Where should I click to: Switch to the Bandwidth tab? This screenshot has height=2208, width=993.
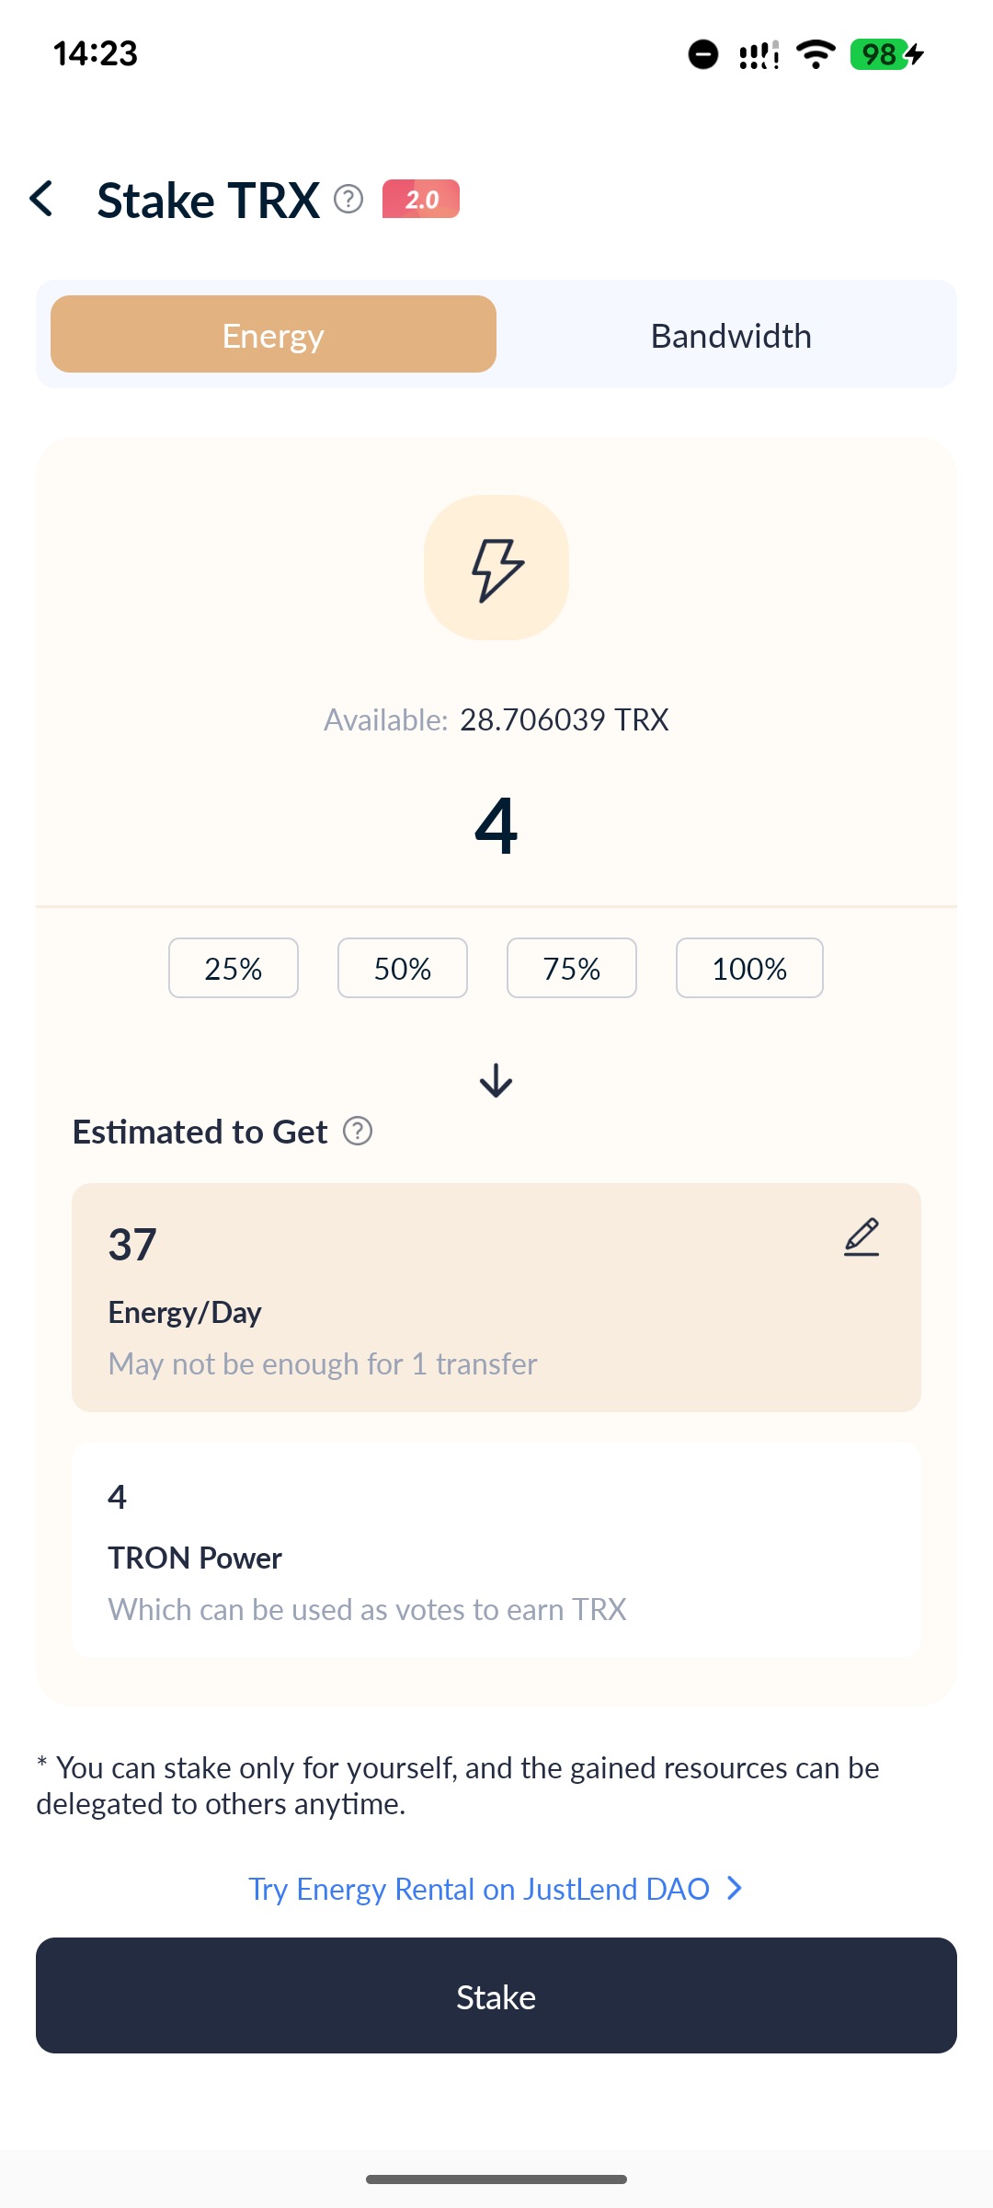pos(731,336)
